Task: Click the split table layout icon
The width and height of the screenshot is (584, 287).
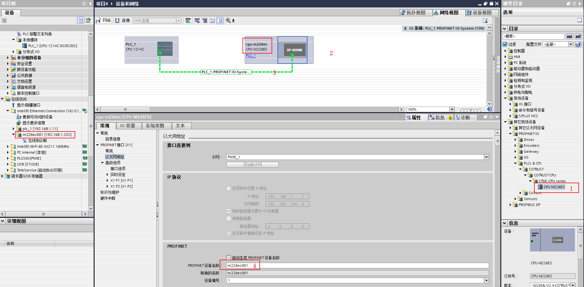Action: [212, 20]
